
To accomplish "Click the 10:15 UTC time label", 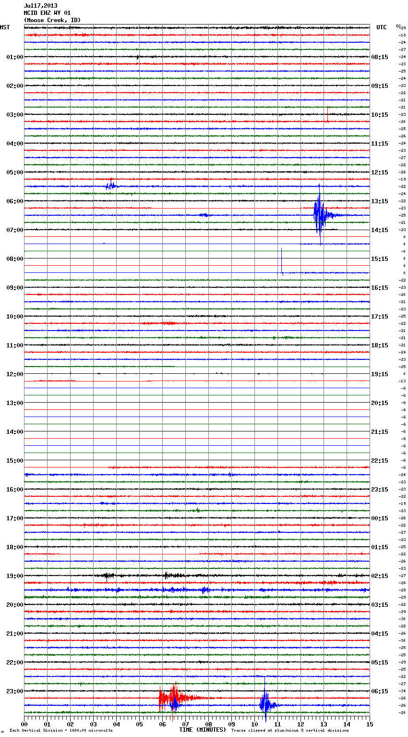I will point(380,115).
